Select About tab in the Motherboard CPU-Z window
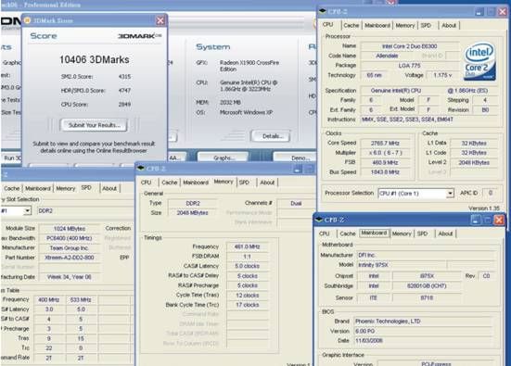The width and height of the screenshot is (511, 366). pyautogui.click(x=445, y=233)
